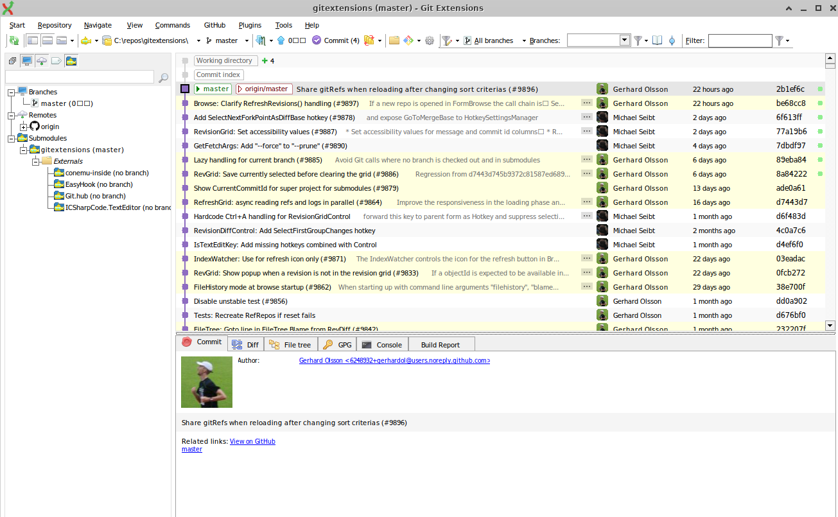Open the current branch selector showing master
Screen dimensions: 838x517
226,40
